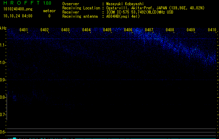The height and width of the screenshot is (139, 219).
Task: Click the Receiver label
Action: pos(71,12)
